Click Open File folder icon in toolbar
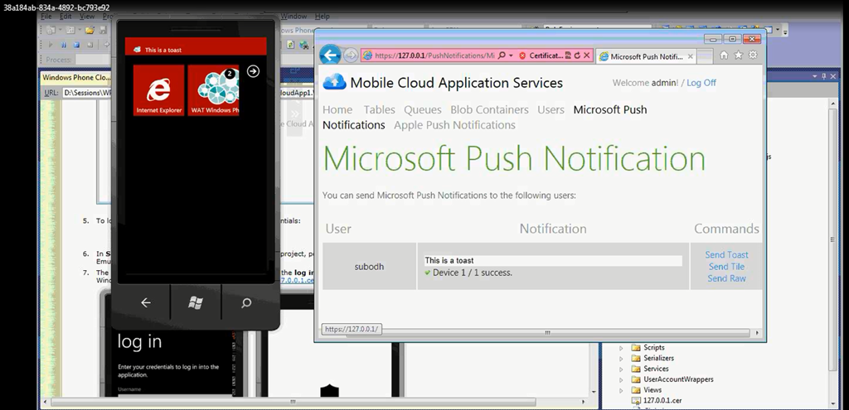 coord(90,30)
